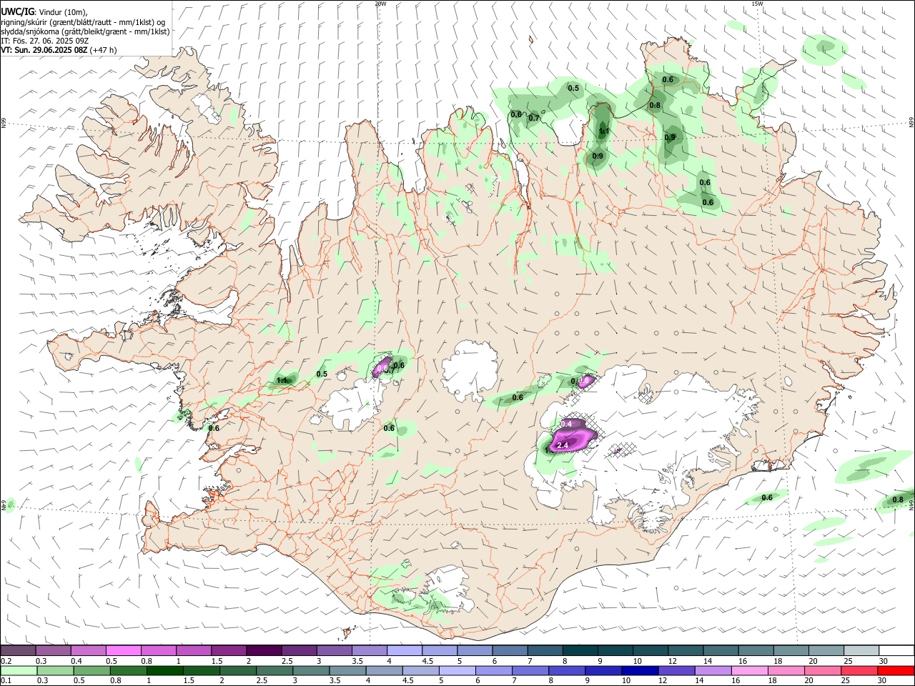Pick the rain-scale swatch between 8 and 9
This screenshot has width=915, height=686.
(x=568, y=671)
